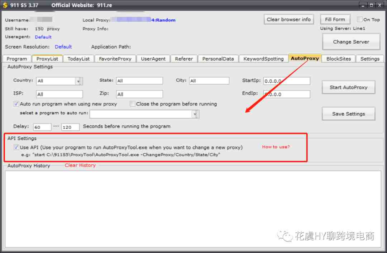
Task: Maximize the 911 S5 window
Action: tap(371, 5)
